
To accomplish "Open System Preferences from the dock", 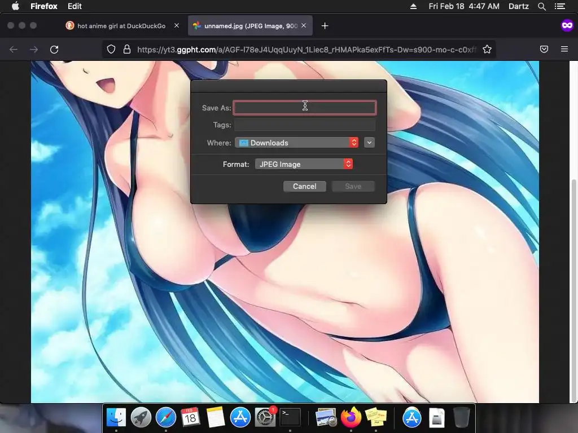I will point(265,418).
